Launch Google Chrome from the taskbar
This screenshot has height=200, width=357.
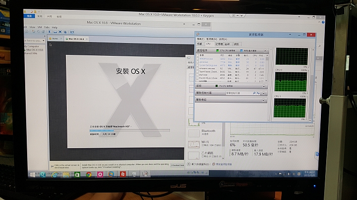tap(89, 174)
